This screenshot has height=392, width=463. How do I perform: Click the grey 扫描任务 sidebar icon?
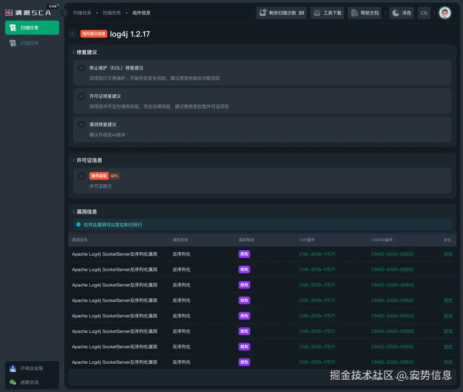pos(13,43)
